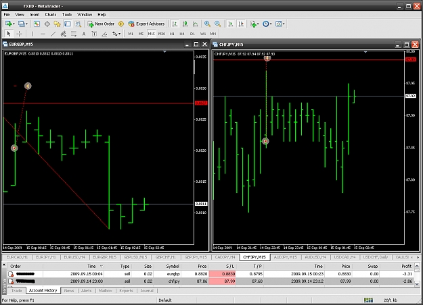Set timeframe to M30
The width and height of the screenshot is (423, 305).
[x=162, y=34]
